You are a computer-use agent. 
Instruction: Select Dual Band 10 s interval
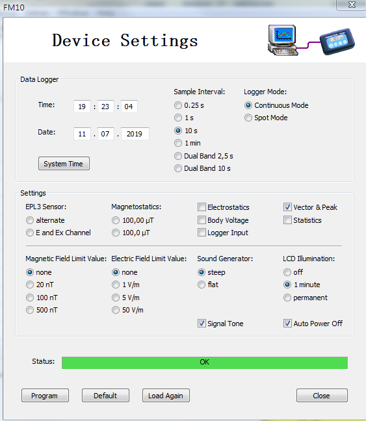pos(178,168)
